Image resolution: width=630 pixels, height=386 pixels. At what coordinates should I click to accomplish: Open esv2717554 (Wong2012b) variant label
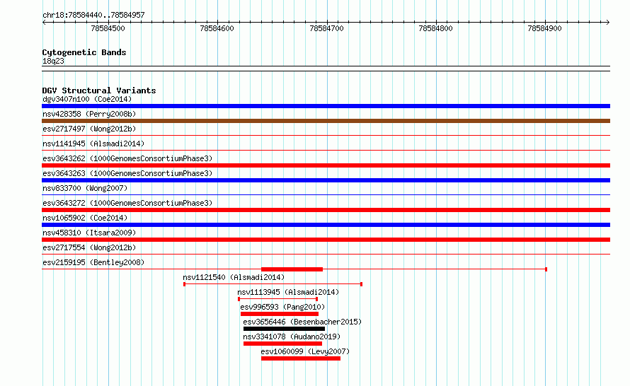(89, 247)
